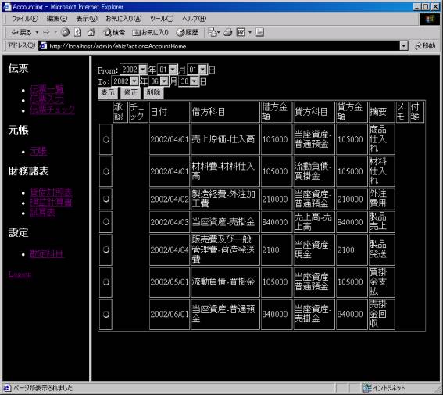Image resolution: width=443 pixels, height=395 pixels.
Task: Open the Search (検索) toolbar button
Action: (x=114, y=32)
